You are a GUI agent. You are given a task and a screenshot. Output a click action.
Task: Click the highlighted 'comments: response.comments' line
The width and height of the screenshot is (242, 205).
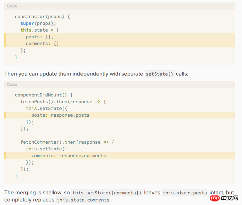pyautogui.click(x=68, y=155)
